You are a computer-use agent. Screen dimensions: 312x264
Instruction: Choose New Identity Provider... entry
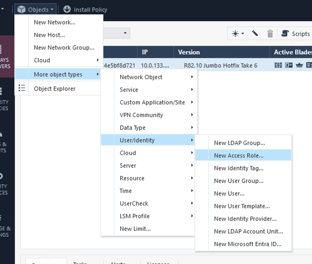click(x=243, y=219)
